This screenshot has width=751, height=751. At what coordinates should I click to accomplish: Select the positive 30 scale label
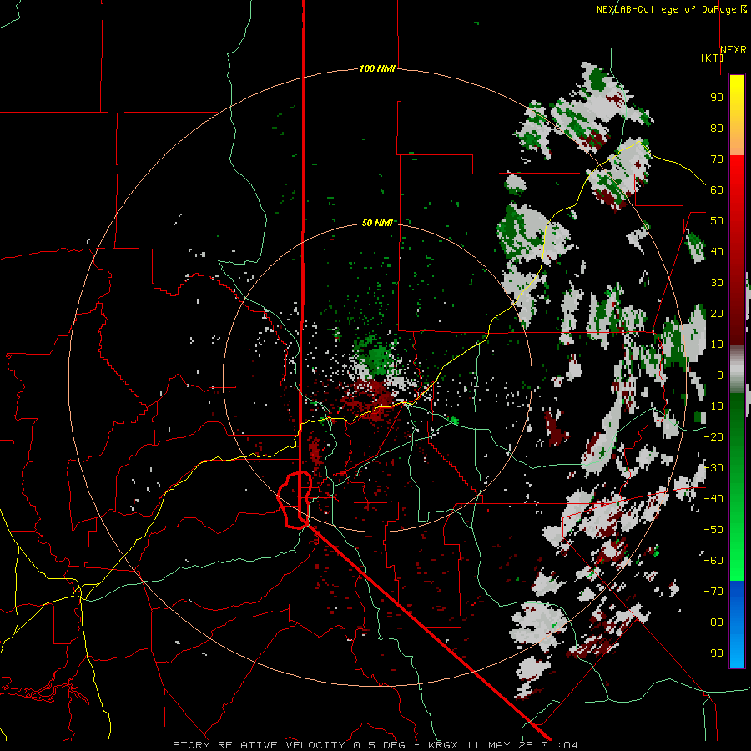pyautogui.click(x=717, y=283)
